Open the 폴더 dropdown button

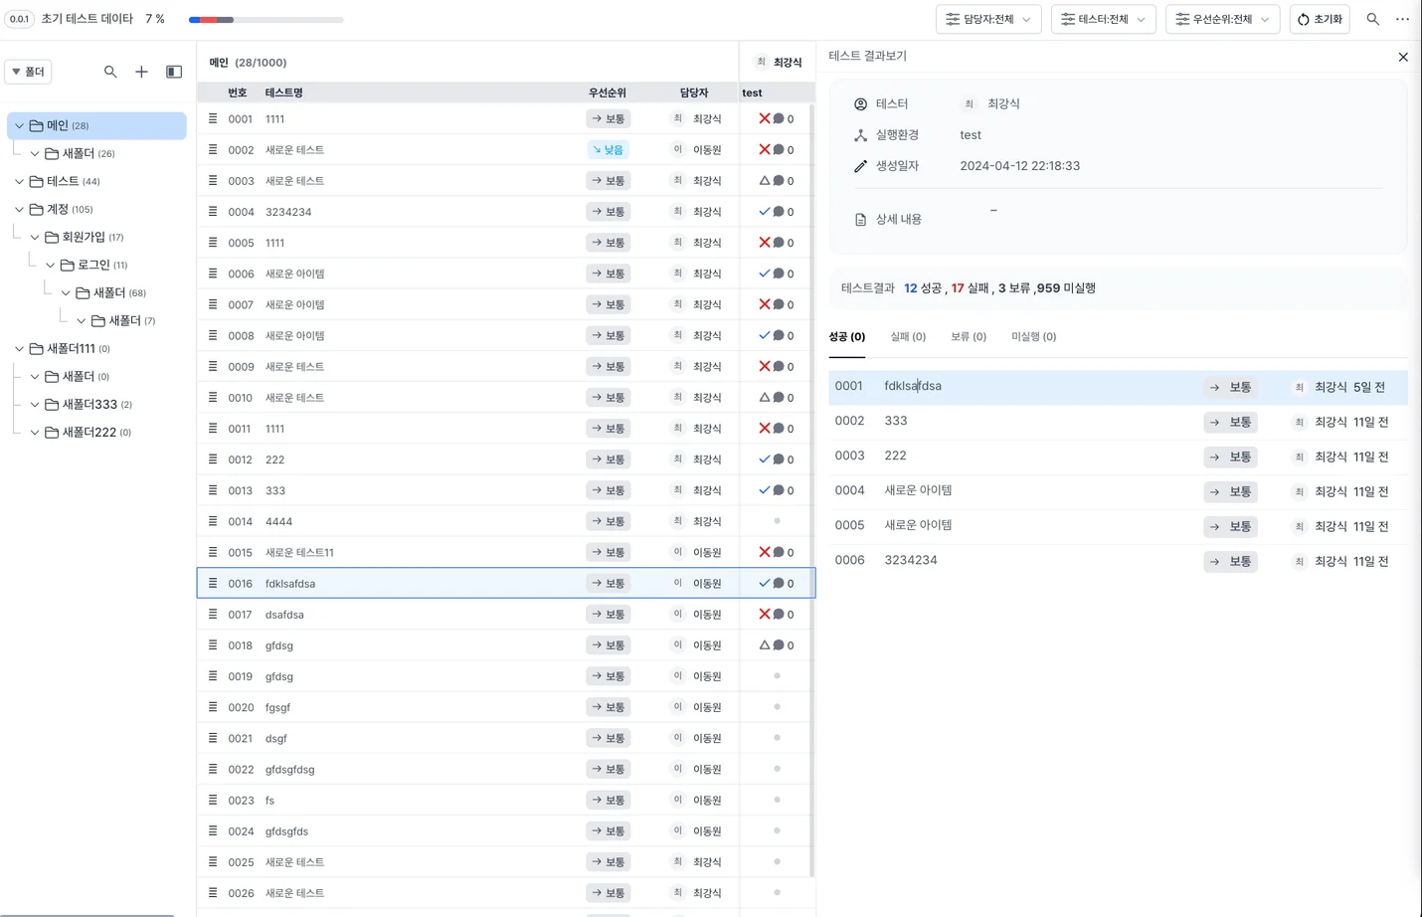[x=29, y=72]
